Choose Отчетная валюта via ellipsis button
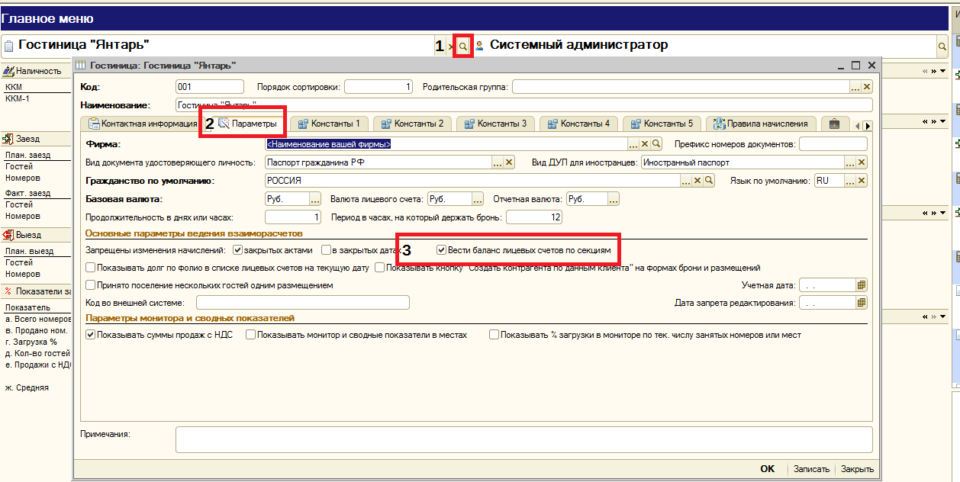 pyautogui.click(x=614, y=199)
